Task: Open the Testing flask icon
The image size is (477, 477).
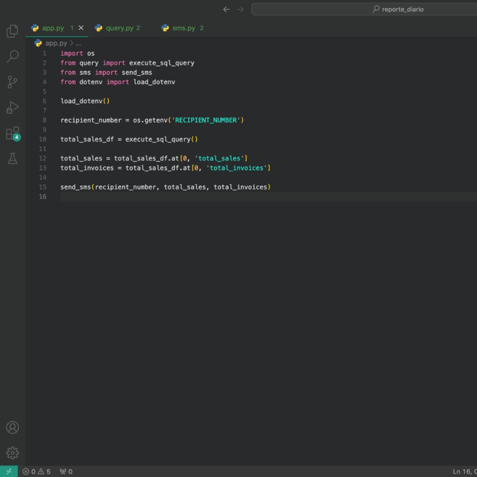Action: tap(12, 159)
